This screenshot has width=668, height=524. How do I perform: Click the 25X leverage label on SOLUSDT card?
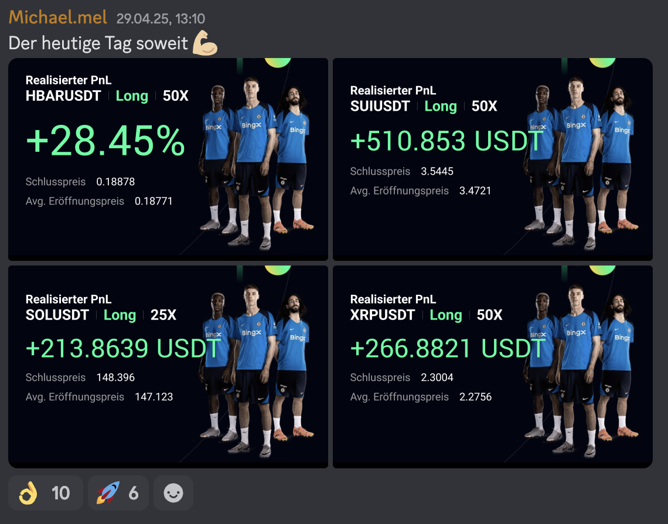(x=163, y=315)
